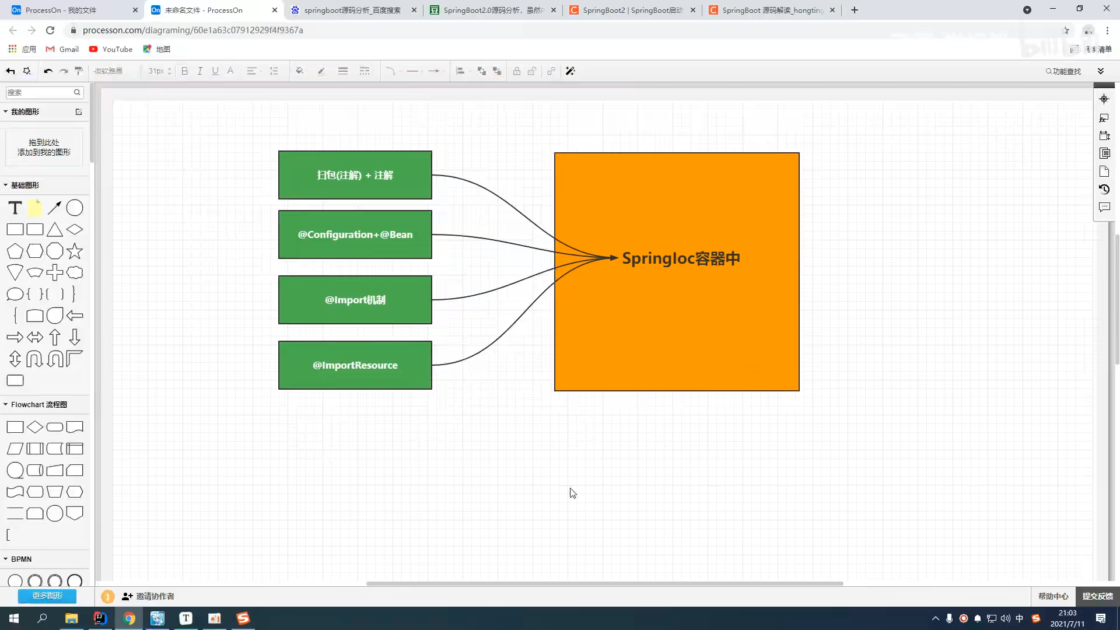
Task: Select the five-point star shape
Action: point(75,251)
